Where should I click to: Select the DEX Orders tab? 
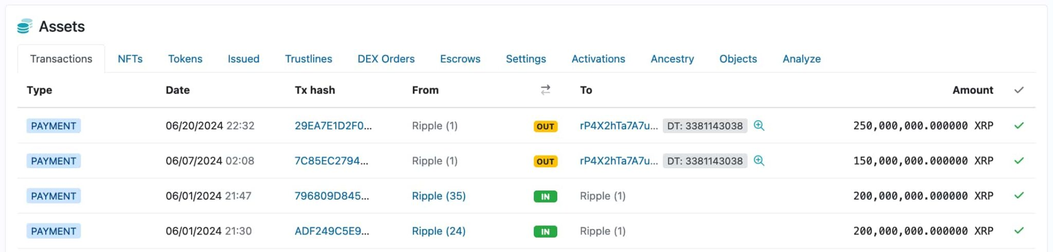[x=386, y=59]
